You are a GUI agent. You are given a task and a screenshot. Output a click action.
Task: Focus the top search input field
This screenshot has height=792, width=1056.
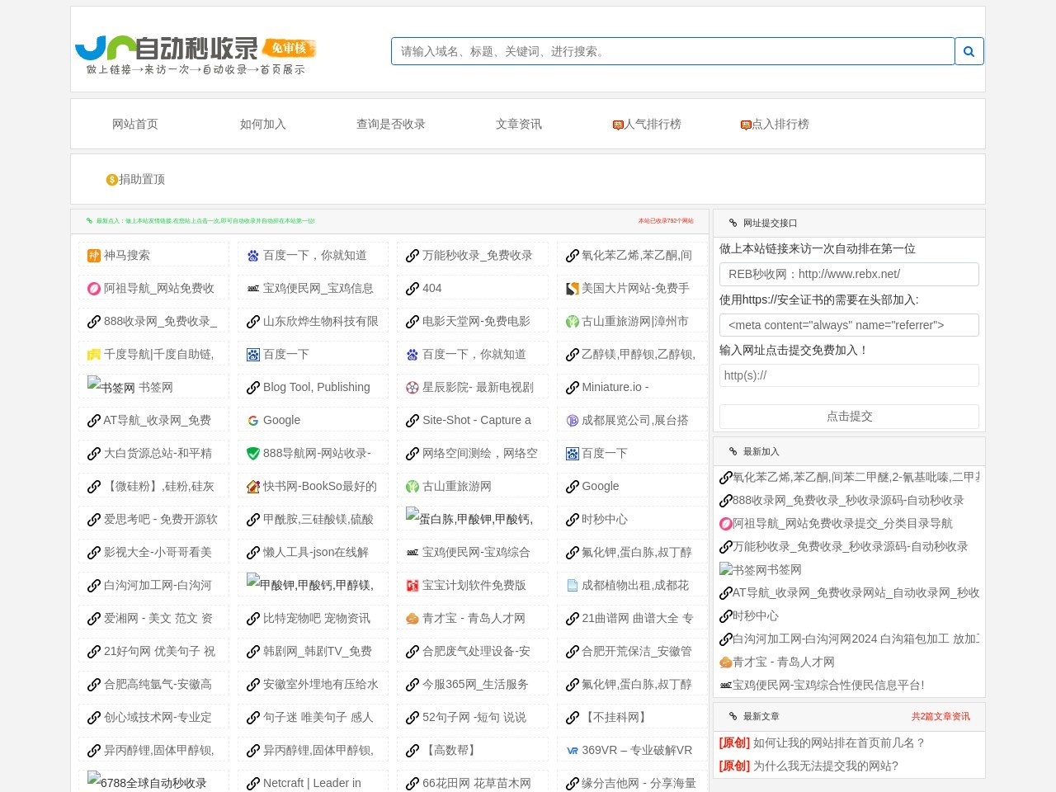coord(672,51)
